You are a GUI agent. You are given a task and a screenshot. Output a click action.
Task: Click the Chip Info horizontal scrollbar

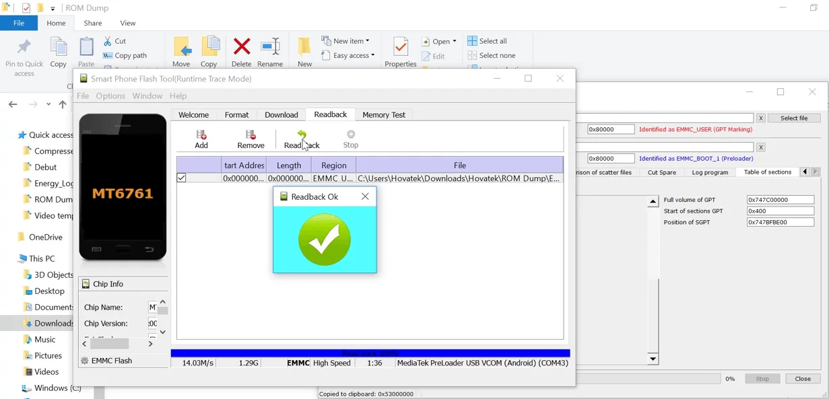coord(109,344)
